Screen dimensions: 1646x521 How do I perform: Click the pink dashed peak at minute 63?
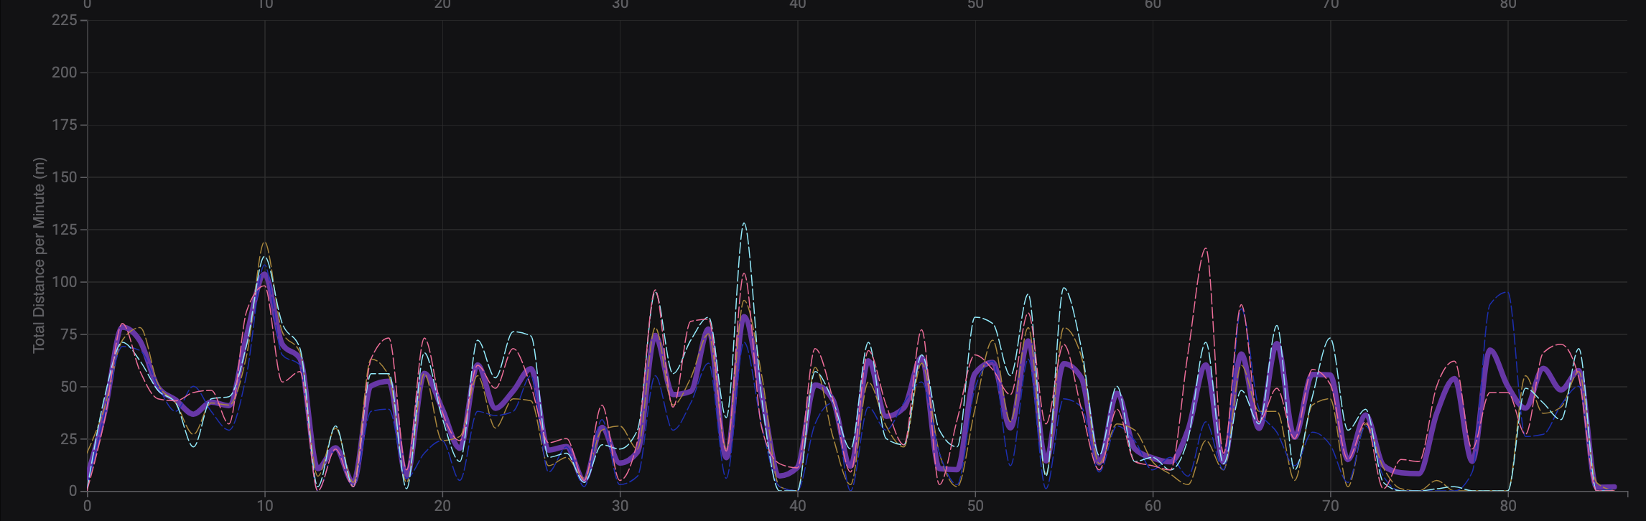click(x=1205, y=249)
